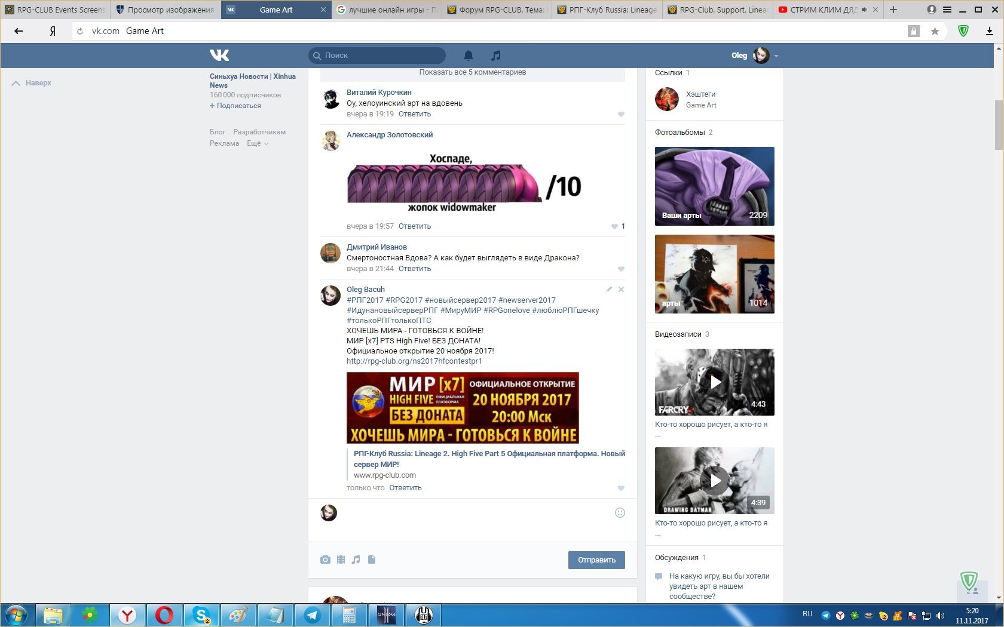Attach document using file icon
Screen dimensions: 1004x627
click(372, 560)
